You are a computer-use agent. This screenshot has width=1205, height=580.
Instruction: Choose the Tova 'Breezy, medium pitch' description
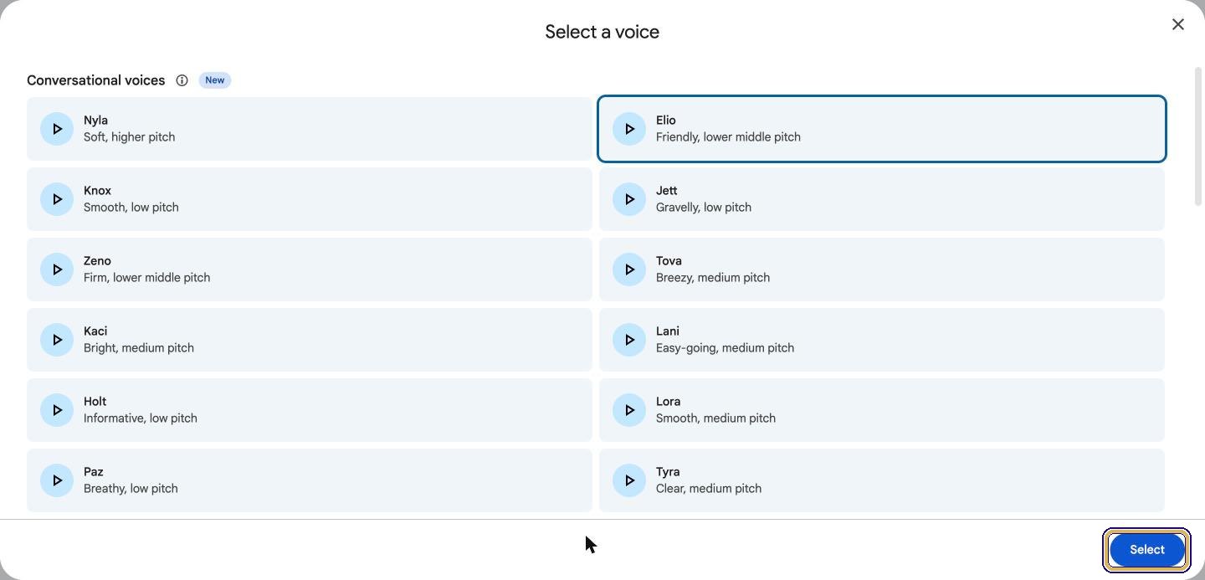pos(713,278)
